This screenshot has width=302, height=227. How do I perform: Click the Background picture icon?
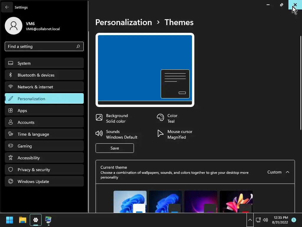click(x=99, y=117)
